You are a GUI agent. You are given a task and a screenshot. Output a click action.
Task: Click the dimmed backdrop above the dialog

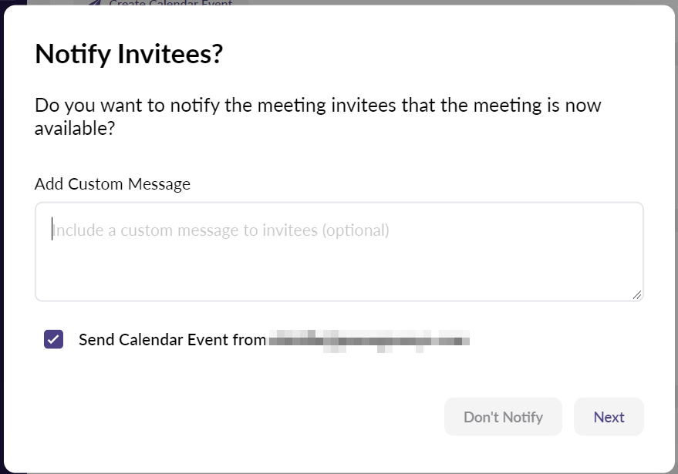(x=386, y=2)
